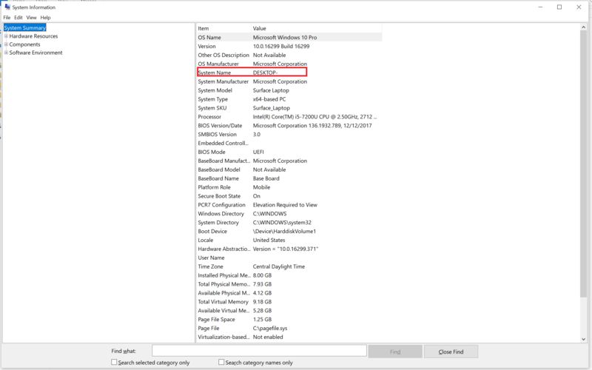Select the highlighted System Name row
The height and width of the screenshot is (370, 592).
point(251,73)
